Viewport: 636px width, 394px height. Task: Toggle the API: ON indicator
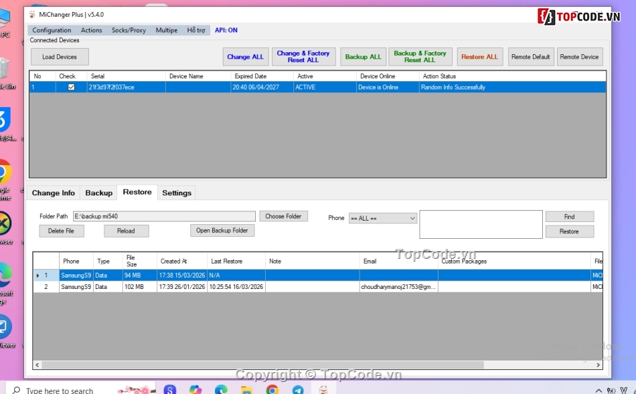tap(226, 30)
